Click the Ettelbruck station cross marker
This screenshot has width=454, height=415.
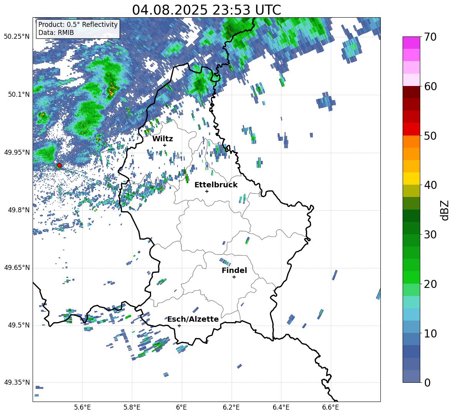pos(207,191)
